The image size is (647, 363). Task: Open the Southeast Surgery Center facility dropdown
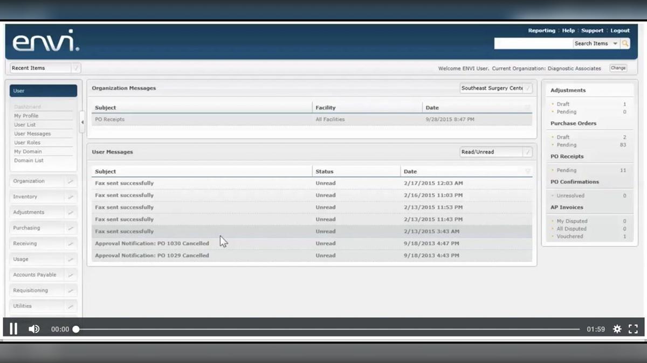495,88
